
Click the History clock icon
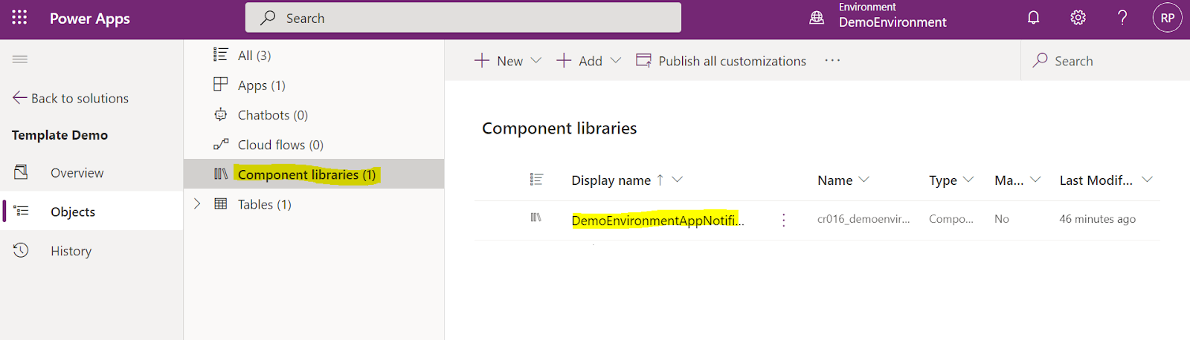click(x=21, y=250)
